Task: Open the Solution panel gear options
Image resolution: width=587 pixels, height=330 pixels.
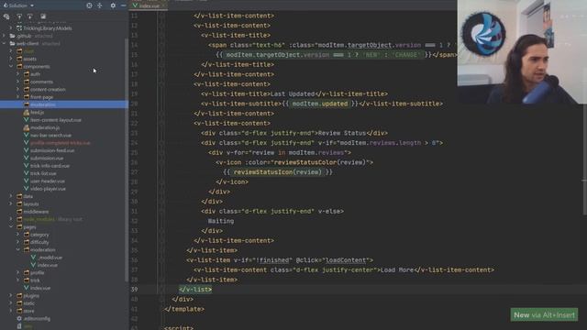Action: (x=113, y=5)
